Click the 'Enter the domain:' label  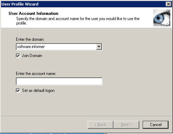tap(30, 39)
